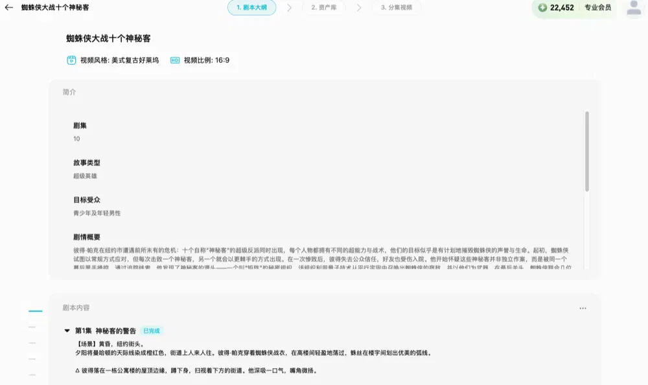Click the 【场景】黄昏，纽约街头 line
This screenshot has height=385, width=648.
point(110,344)
